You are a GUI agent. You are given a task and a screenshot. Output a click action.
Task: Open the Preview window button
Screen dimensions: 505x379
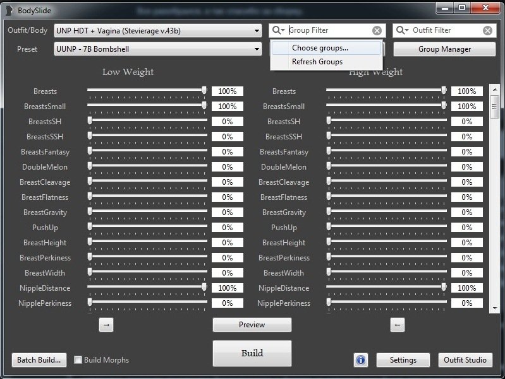(x=252, y=325)
